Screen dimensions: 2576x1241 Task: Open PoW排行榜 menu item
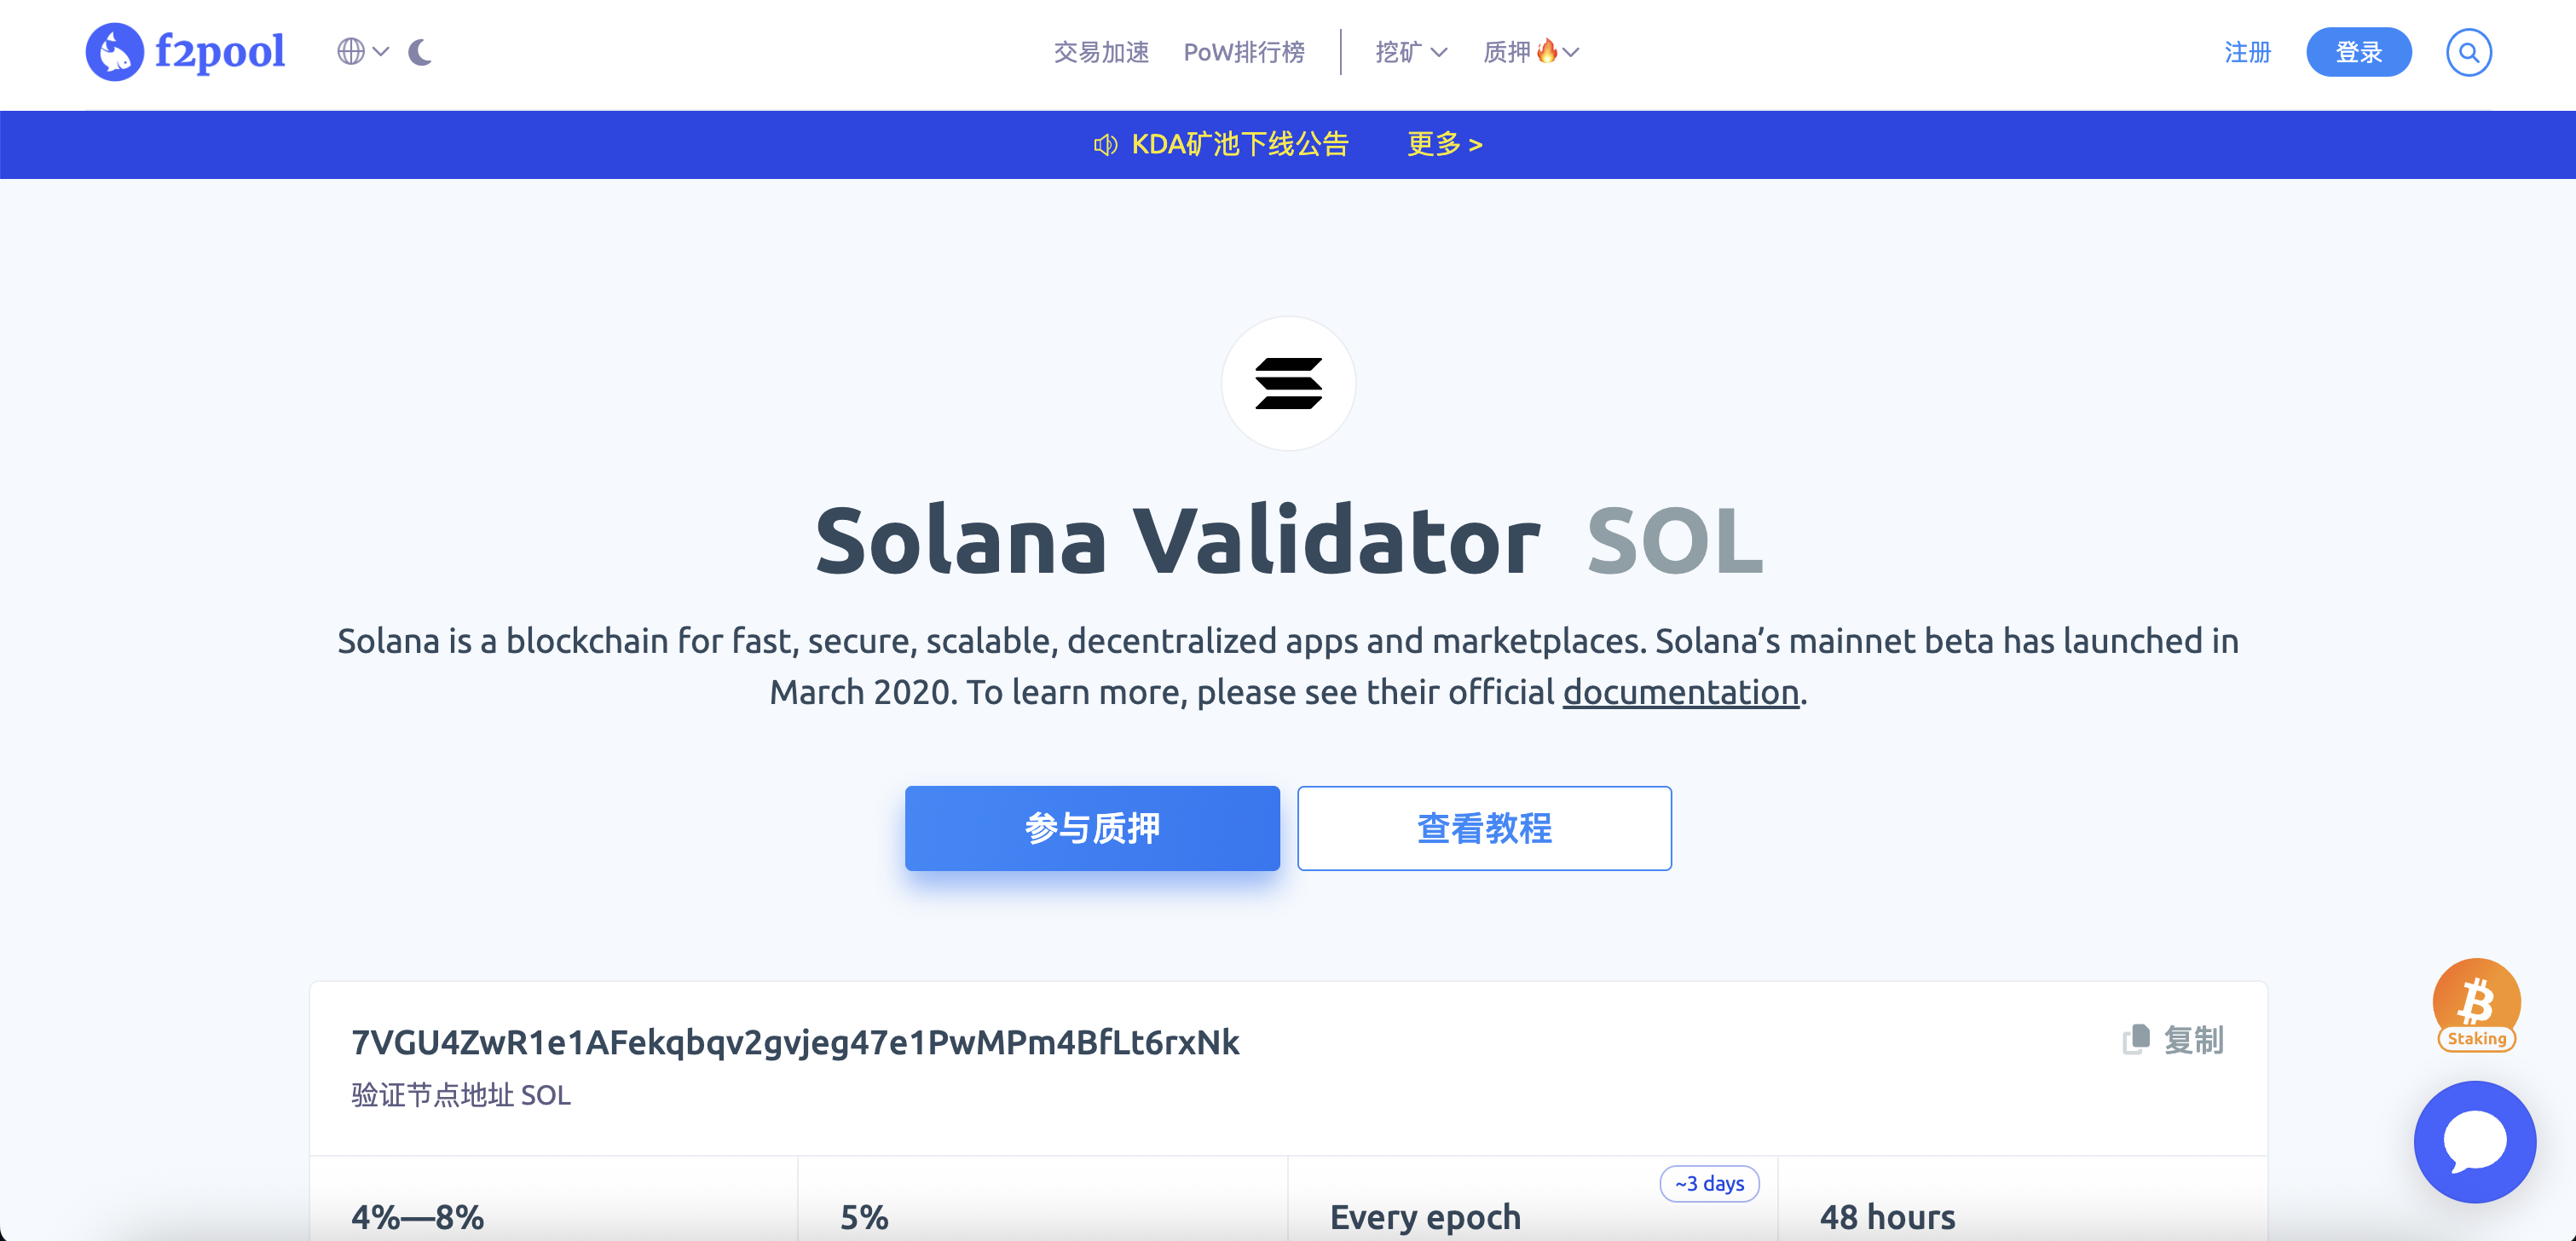point(1243,52)
